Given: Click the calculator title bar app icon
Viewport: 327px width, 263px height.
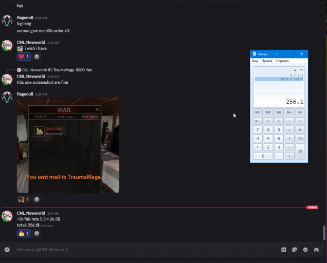Looking at the screenshot, I should [255, 54].
